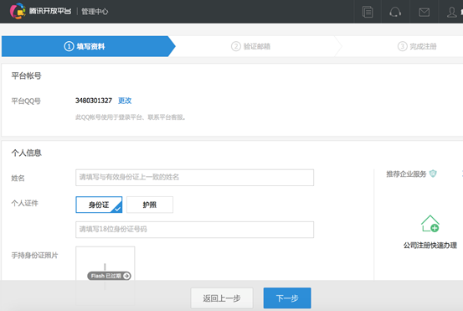
Task: Click the 返回上一步 button
Action: point(222,298)
